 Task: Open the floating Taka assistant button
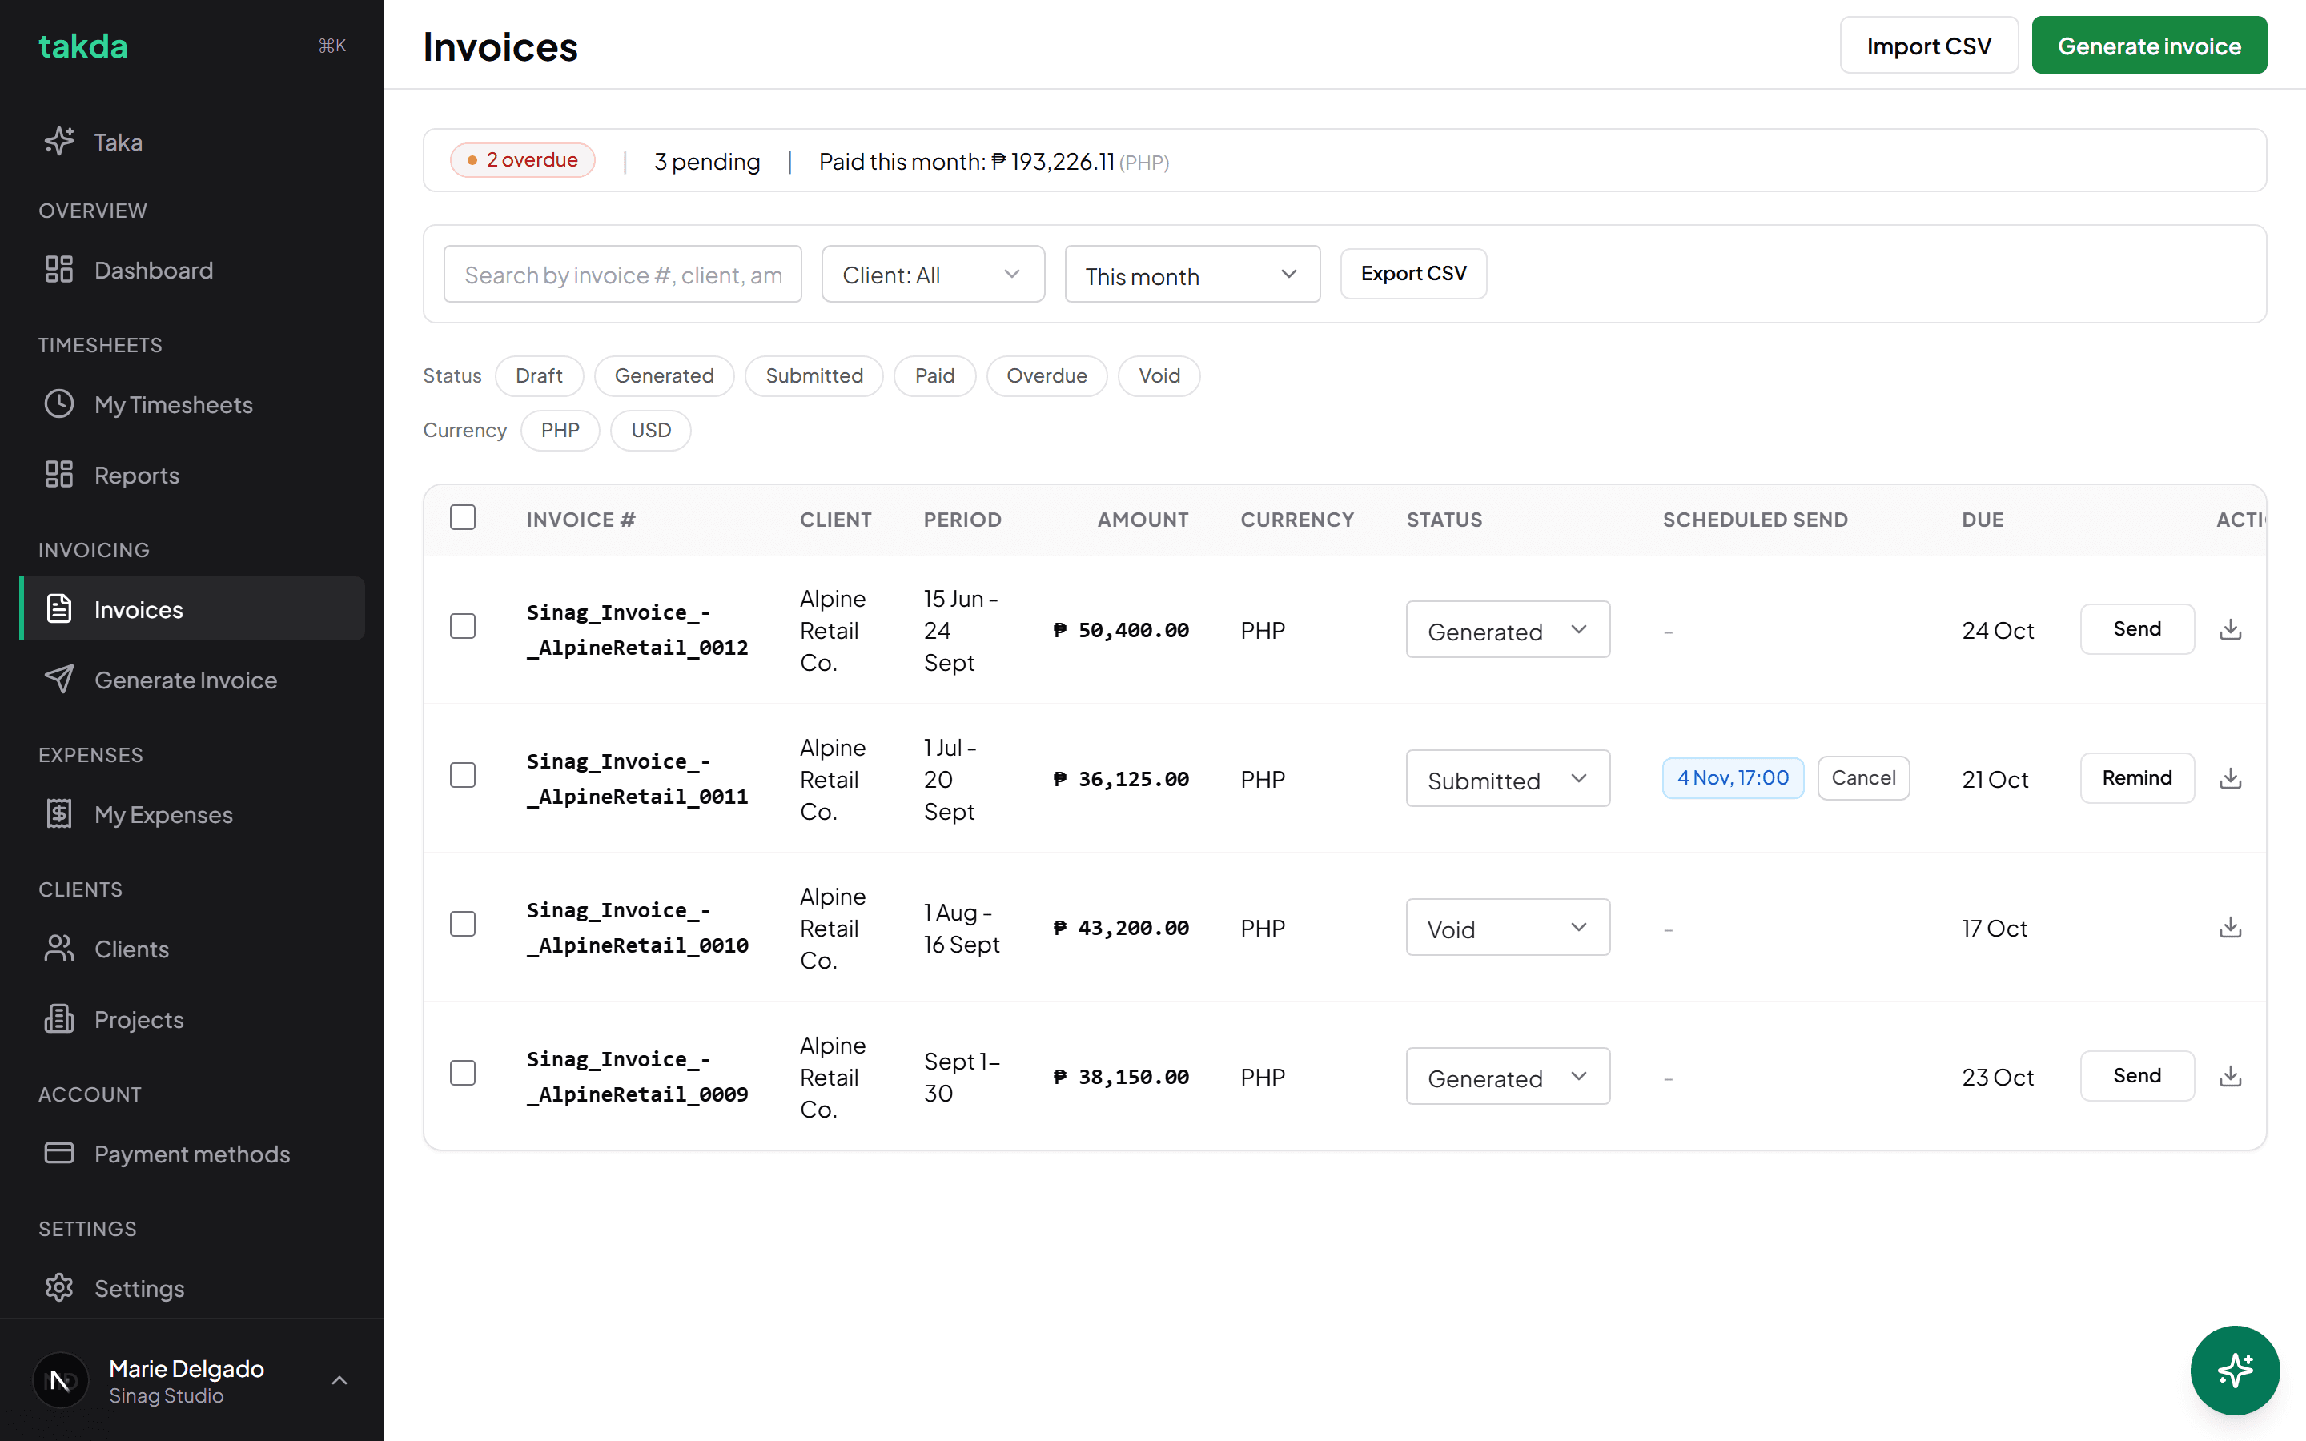2235,1370
